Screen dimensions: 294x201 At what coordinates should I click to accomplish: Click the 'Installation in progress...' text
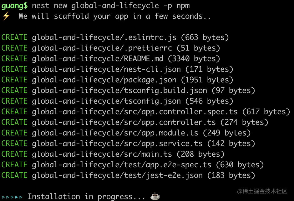(86, 197)
